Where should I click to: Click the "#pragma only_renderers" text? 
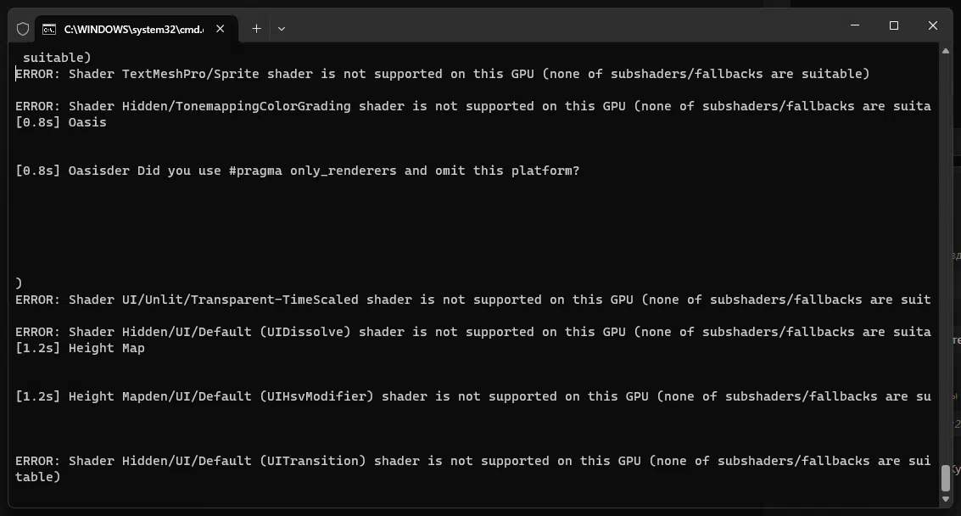pos(313,171)
